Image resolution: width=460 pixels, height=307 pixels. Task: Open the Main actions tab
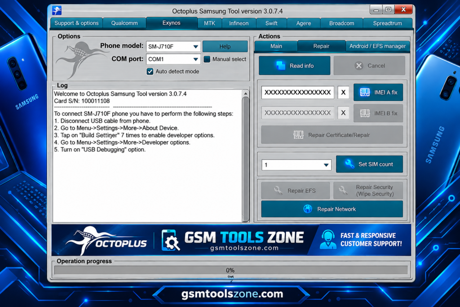coord(276,46)
